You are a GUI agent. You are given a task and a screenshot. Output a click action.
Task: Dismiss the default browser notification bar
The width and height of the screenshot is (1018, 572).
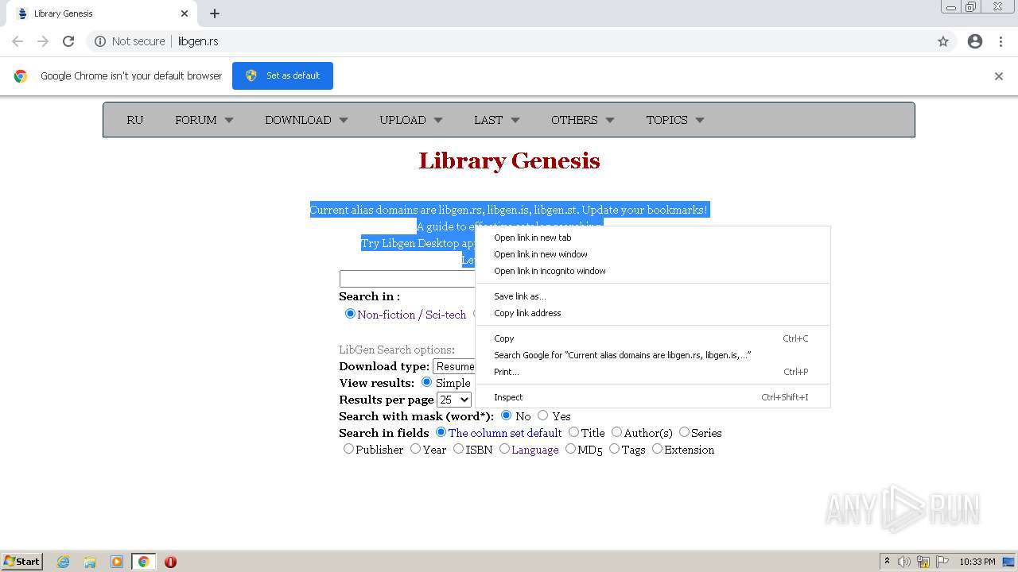[999, 76]
